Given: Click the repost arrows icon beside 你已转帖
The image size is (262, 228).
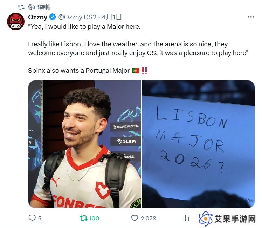Looking at the screenshot, I should (x=21, y=7).
